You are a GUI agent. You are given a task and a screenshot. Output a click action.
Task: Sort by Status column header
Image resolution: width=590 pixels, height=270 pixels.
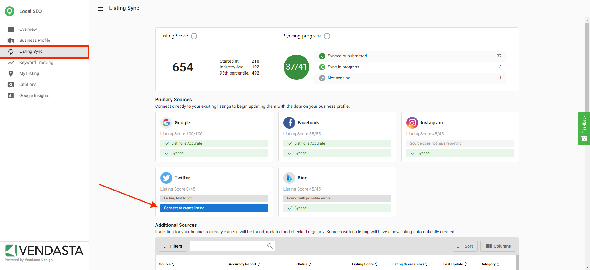click(x=304, y=264)
